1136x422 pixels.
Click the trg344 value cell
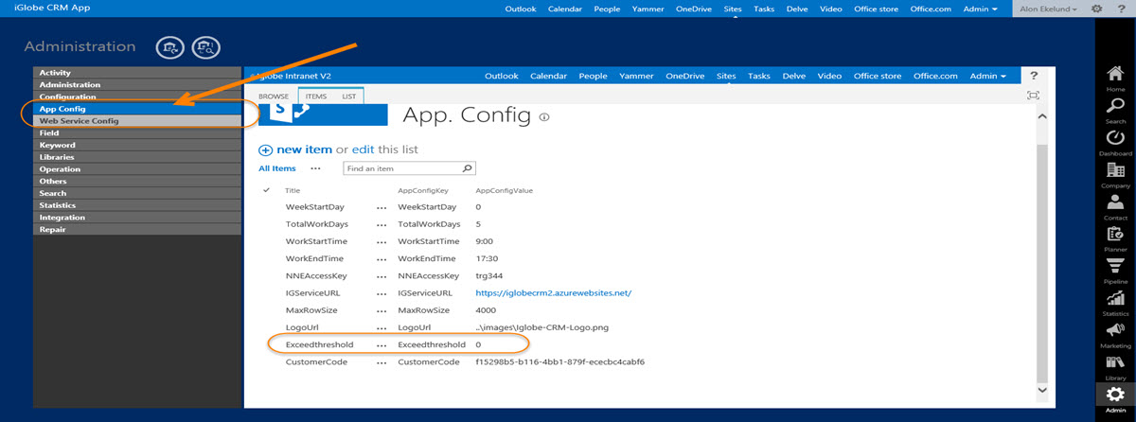point(488,276)
